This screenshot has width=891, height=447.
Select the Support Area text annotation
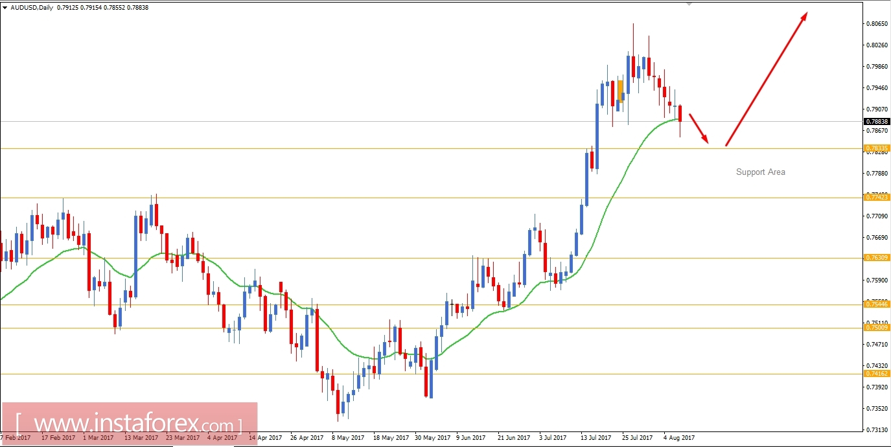tap(759, 172)
